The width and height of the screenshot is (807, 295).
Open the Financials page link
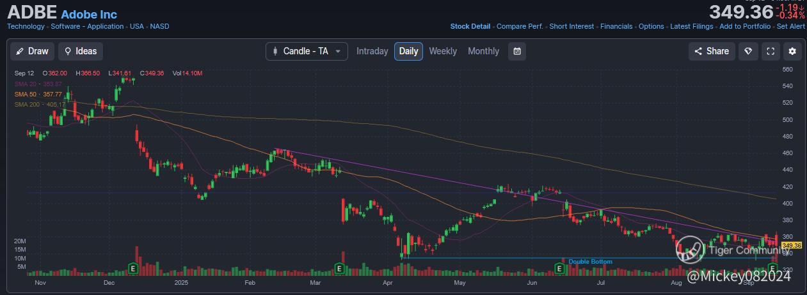(x=616, y=26)
